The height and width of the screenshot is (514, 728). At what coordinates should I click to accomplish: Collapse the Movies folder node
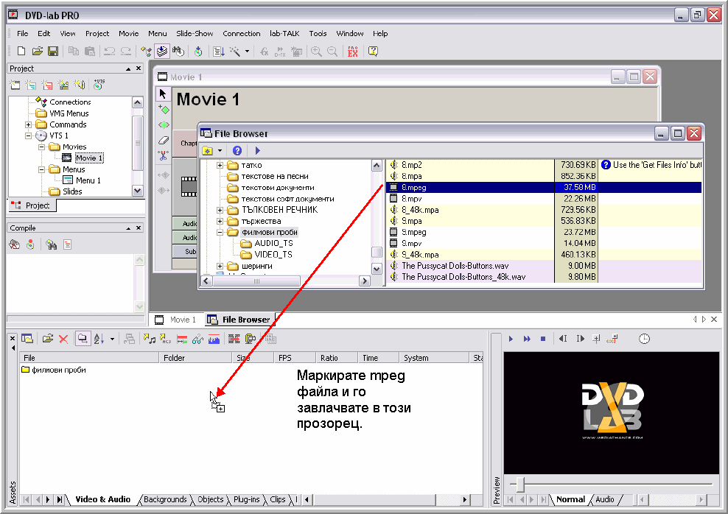[x=41, y=147]
